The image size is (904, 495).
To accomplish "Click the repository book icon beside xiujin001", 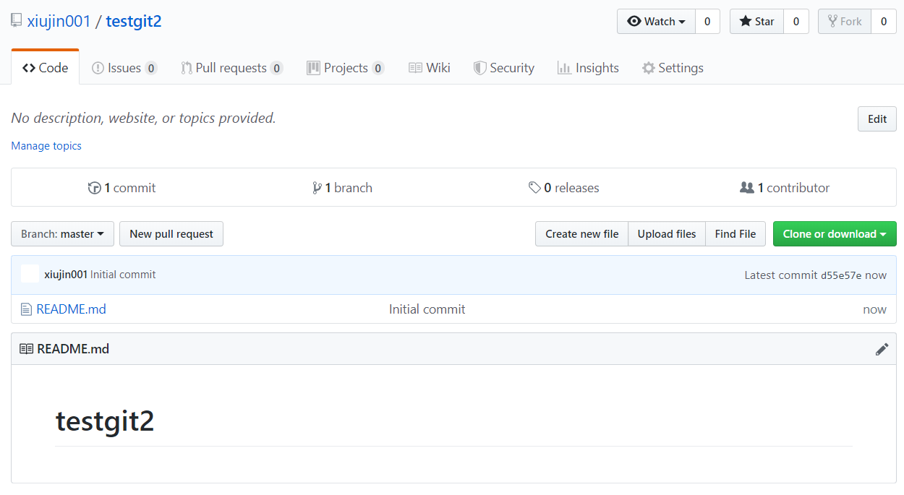I will (17, 21).
